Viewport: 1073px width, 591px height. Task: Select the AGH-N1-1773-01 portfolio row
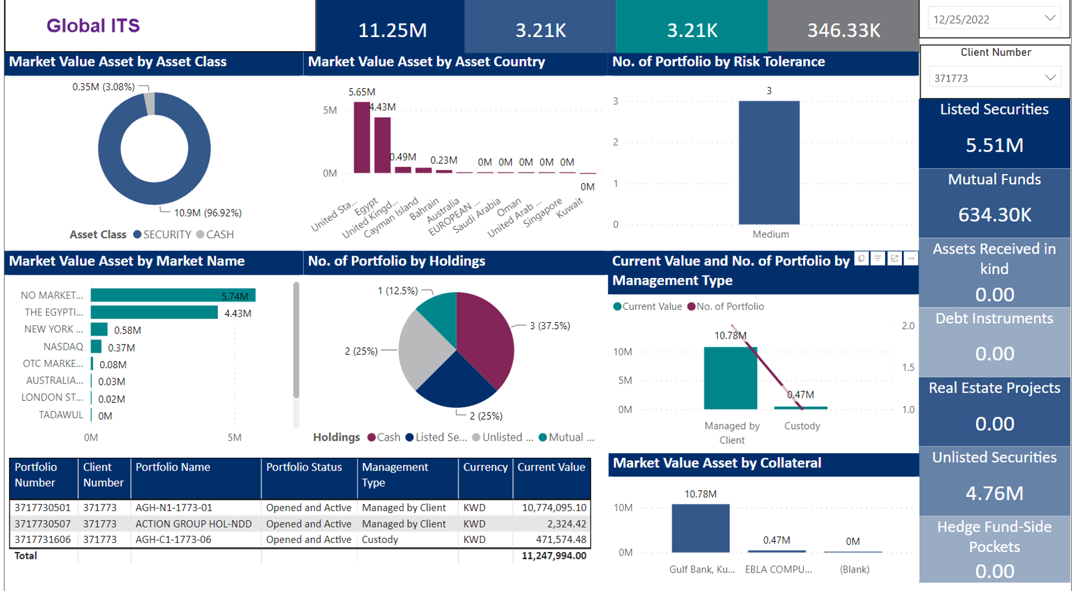[173, 508]
